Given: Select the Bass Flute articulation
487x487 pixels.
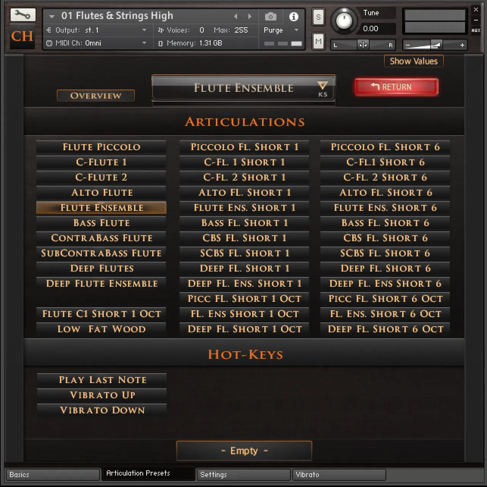Looking at the screenshot, I should tap(101, 223).
